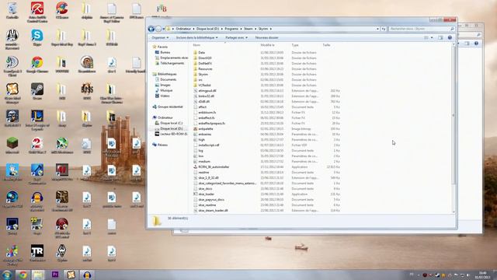
Task: Expand the address bar history dropdown
Action: click(x=377, y=29)
